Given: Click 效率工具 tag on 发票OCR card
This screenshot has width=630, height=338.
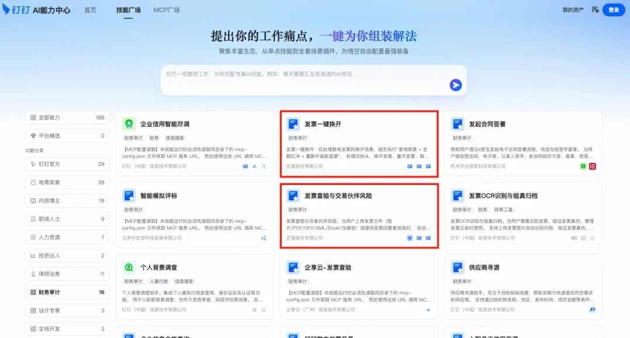Looking at the screenshot, I should point(503,209).
